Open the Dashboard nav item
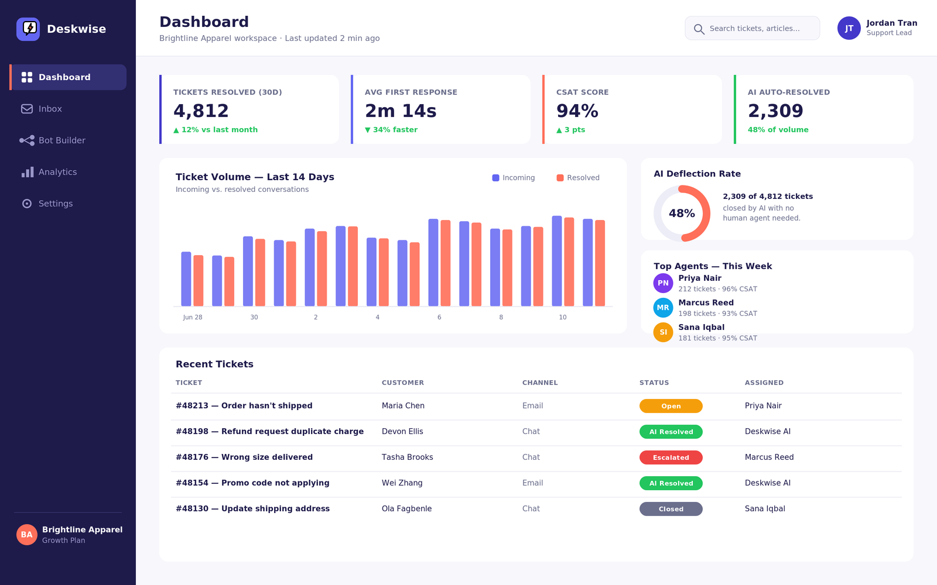This screenshot has width=937, height=585. tap(68, 77)
